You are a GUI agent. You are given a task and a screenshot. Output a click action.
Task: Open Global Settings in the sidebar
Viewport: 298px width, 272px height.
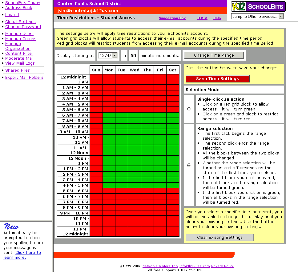[x=21, y=22]
